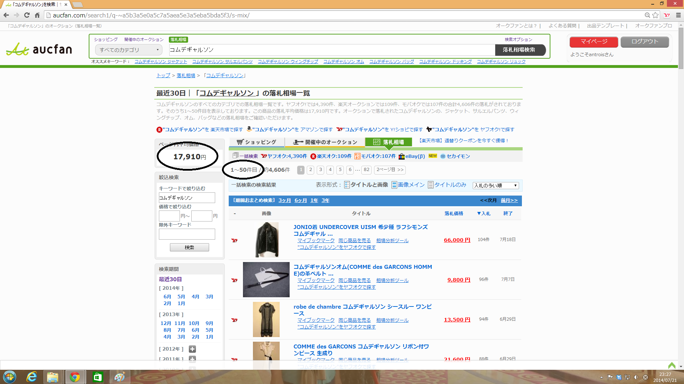Select 落札相場 search mode above search box
Viewport: 684px width, 384px height.
(x=178, y=39)
